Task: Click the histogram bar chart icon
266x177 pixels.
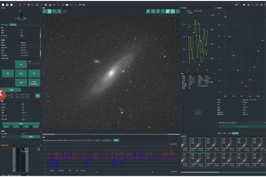Action: coord(199,112)
